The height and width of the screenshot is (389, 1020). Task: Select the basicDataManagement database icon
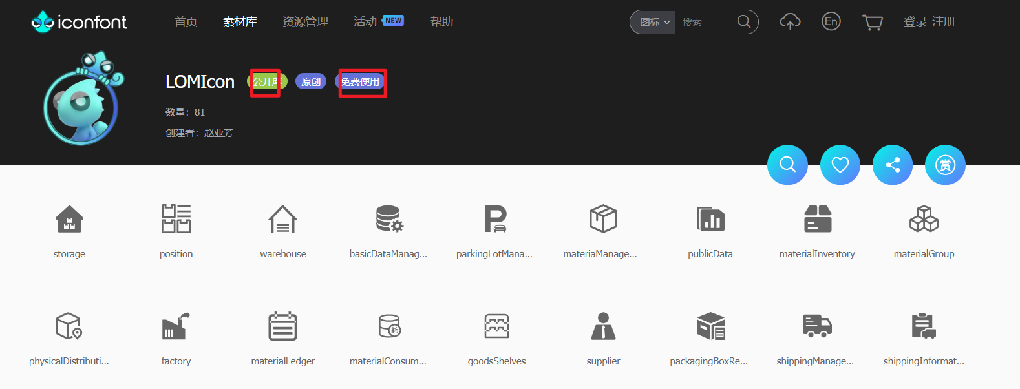(x=390, y=219)
